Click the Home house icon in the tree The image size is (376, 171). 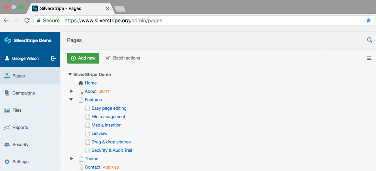pyautogui.click(x=81, y=83)
